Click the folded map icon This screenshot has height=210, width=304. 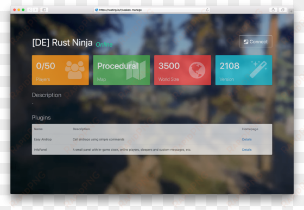tap(136, 70)
